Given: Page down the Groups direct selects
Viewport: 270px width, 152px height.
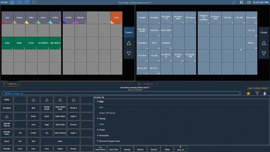Looking at the screenshot, I should (264, 54).
